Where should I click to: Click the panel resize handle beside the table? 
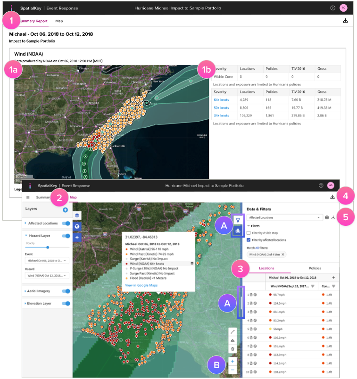click(241, 302)
